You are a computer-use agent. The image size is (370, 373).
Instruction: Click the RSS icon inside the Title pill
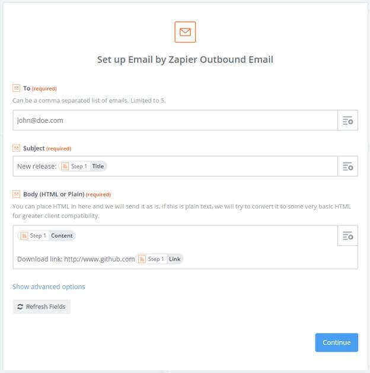(65, 166)
